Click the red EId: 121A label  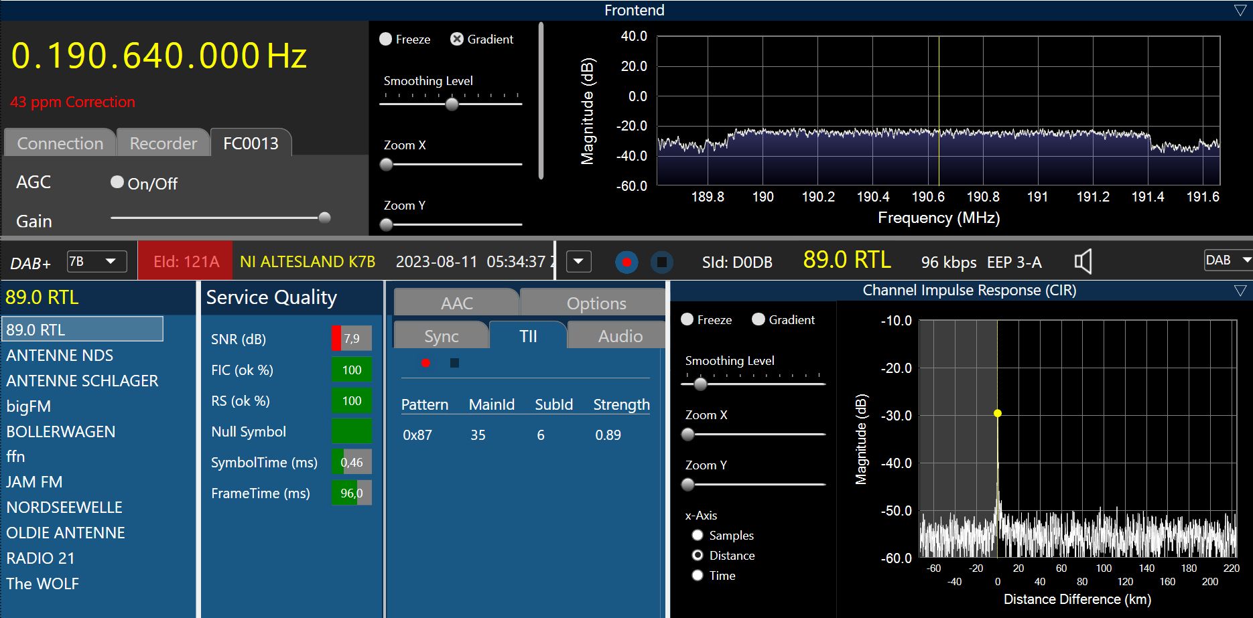(186, 262)
